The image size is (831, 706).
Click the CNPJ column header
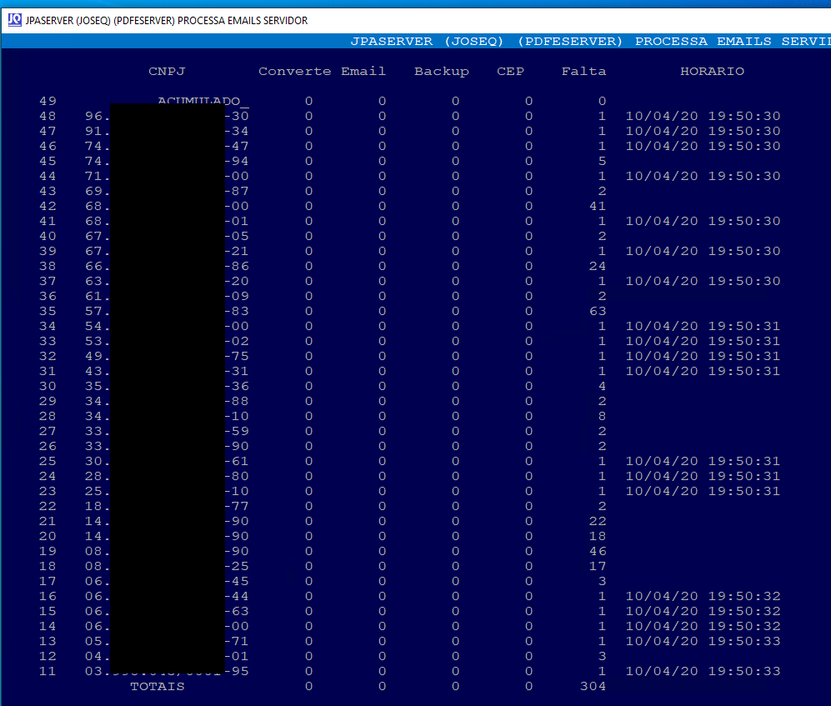pos(167,72)
